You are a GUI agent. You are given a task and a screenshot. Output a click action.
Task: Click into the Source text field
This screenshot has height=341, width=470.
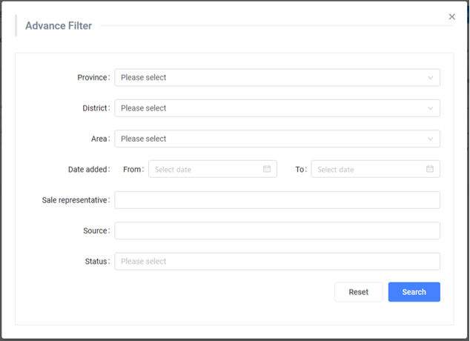[277, 231]
